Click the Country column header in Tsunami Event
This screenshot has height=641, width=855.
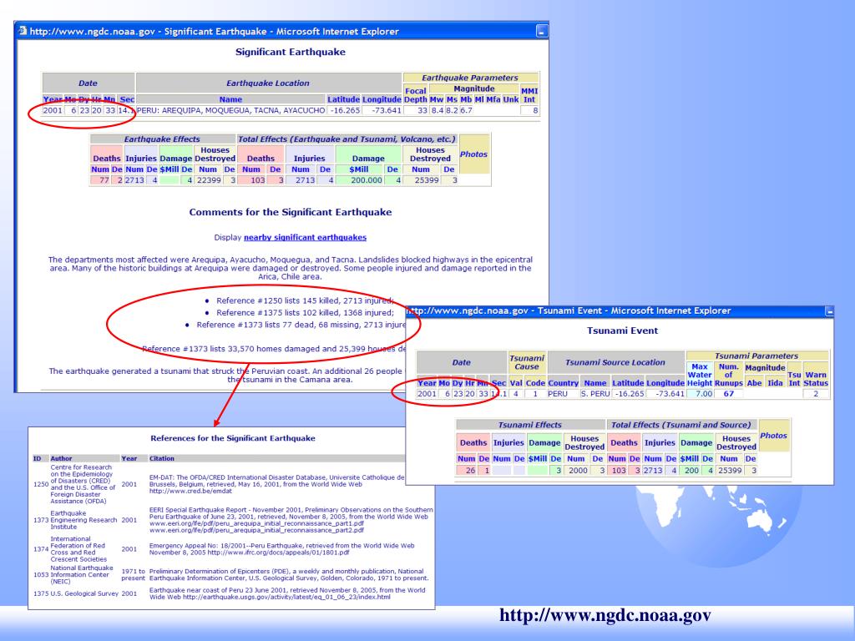pos(563,383)
